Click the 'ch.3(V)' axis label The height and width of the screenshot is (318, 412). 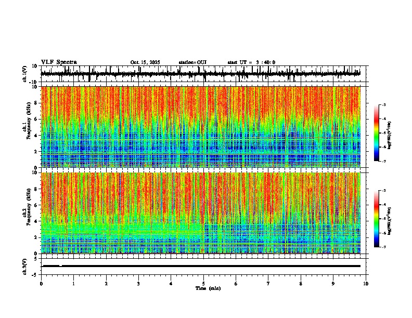(x=25, y=267)
